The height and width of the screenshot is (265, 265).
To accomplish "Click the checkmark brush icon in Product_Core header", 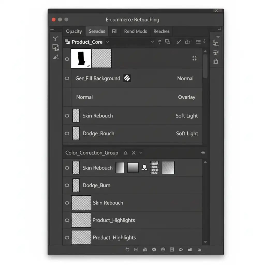I will click(x=179, y=42).
